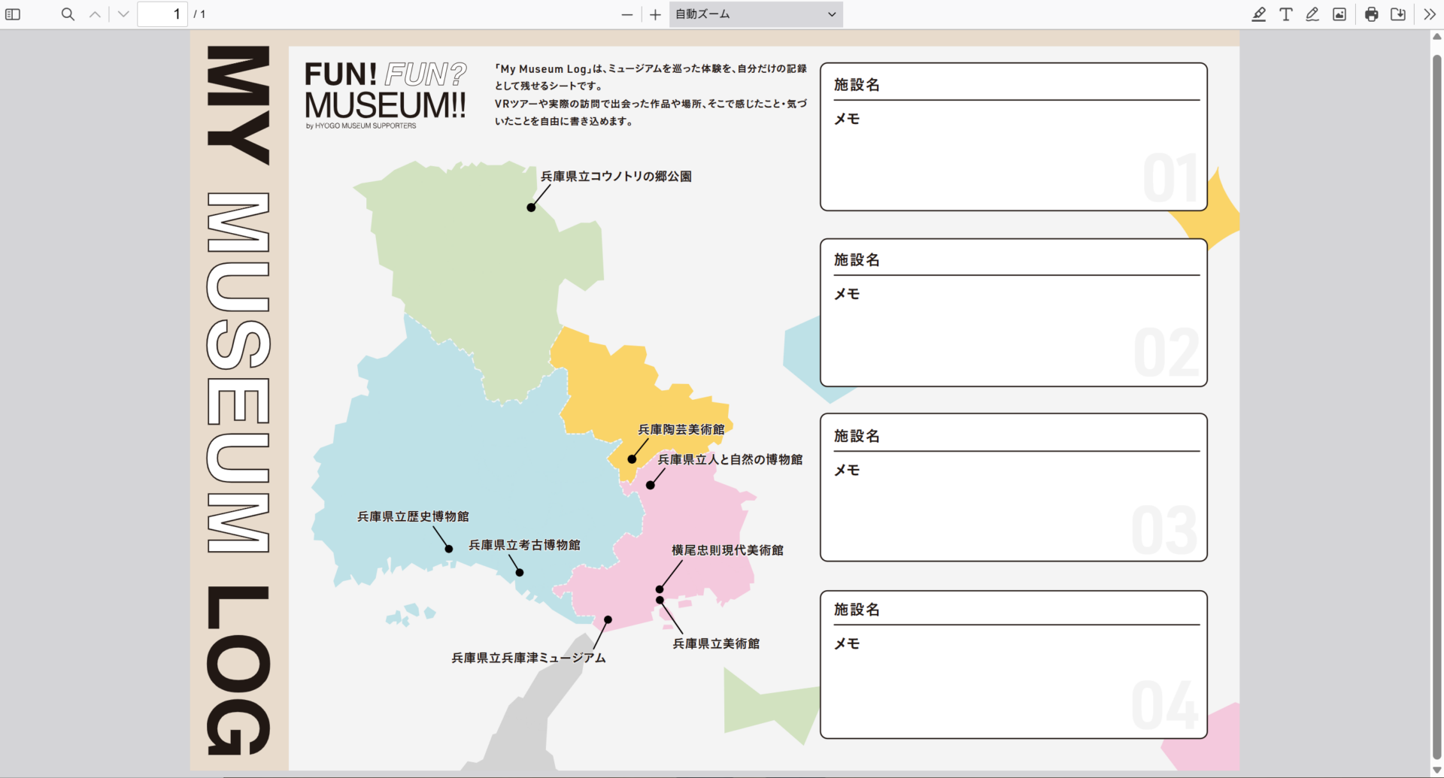The width and height of the screenshot is (1444, 778).
Task: Go to previous page arrow
Action: tap(95, 14)
